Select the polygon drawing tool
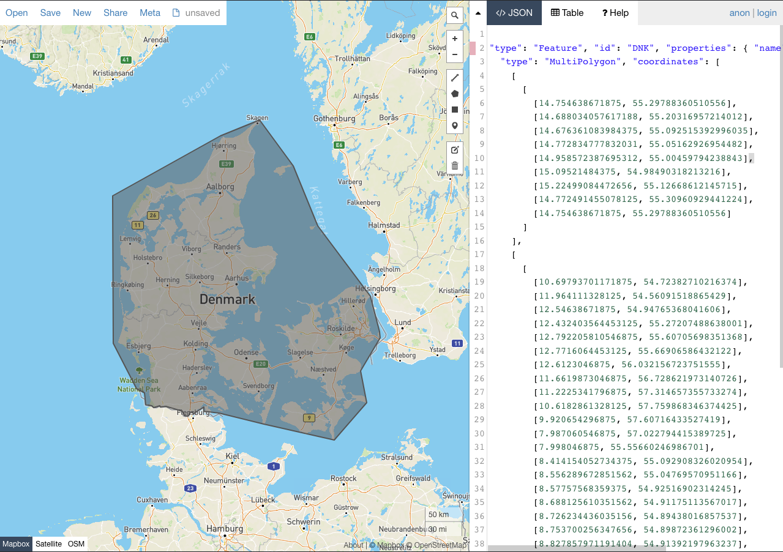The height and width of the screenshot is (552, 783). click(x=454, y=94)
